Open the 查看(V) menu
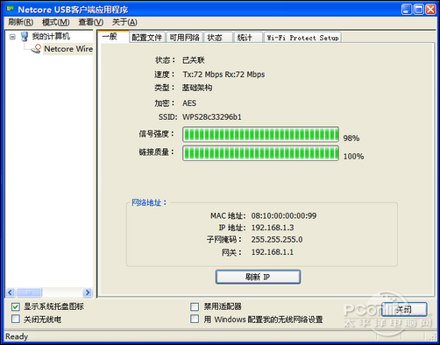The image size is (440, 345). coord(91,22)
